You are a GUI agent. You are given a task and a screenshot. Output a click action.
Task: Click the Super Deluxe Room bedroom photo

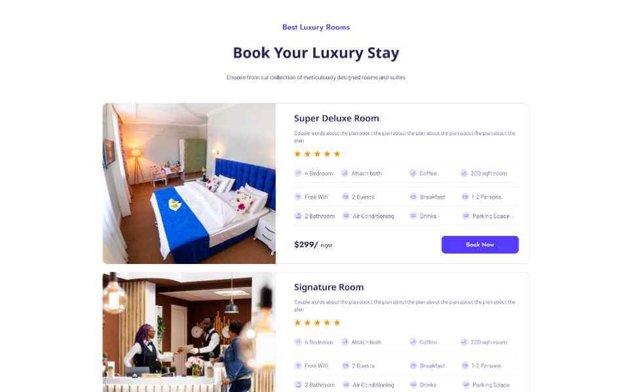189,184
